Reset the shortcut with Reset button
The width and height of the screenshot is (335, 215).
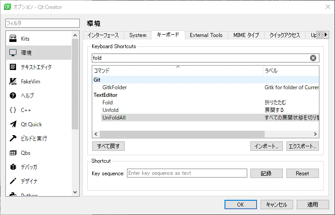(302, 173)
